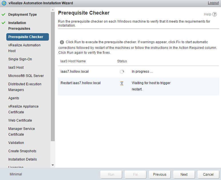This screenshot has height=180, width=221.
Task: Select Prerequisite Checker step in sidebar
Action: click(26, 37)
